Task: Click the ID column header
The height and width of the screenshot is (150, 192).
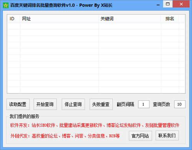Action: click(x=13, y=19)
